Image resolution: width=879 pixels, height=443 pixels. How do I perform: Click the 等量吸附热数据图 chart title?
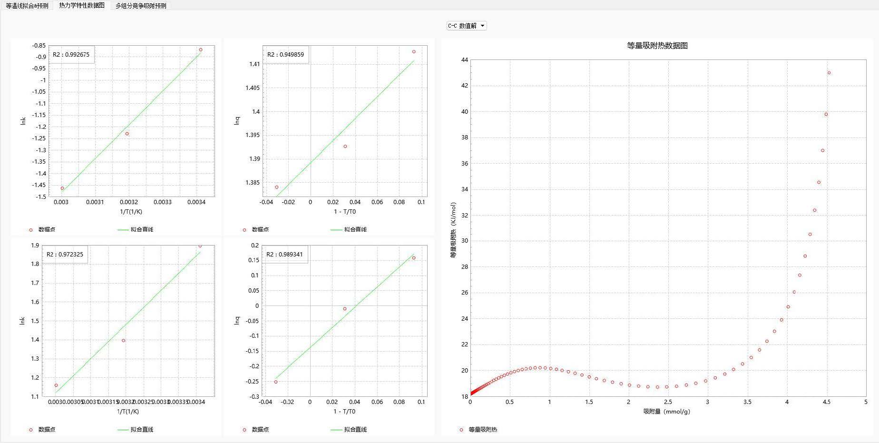coord(657,46)
